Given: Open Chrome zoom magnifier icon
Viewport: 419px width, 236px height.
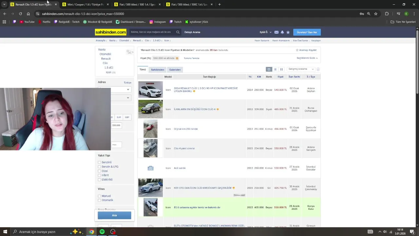Looking at the screenshot, I should [369, 14].
